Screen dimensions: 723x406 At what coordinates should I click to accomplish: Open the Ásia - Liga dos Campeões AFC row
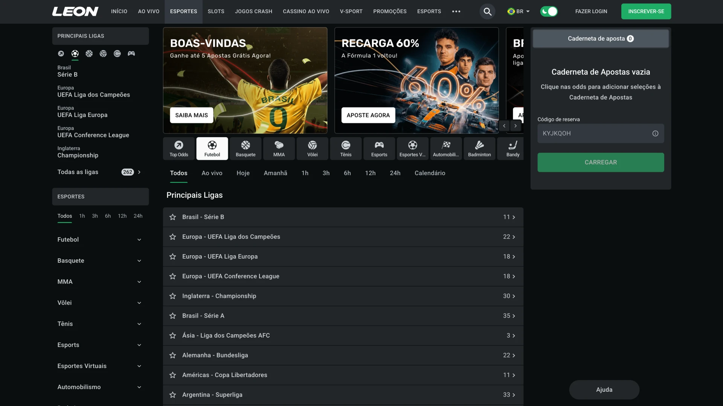click(x=343, y=336)
